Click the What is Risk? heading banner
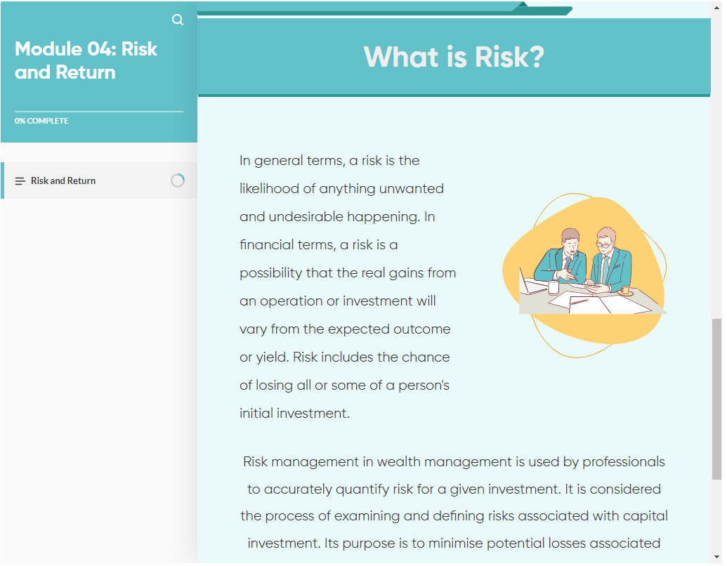Screen dimensions: 727x566 [x=454, y=57]
